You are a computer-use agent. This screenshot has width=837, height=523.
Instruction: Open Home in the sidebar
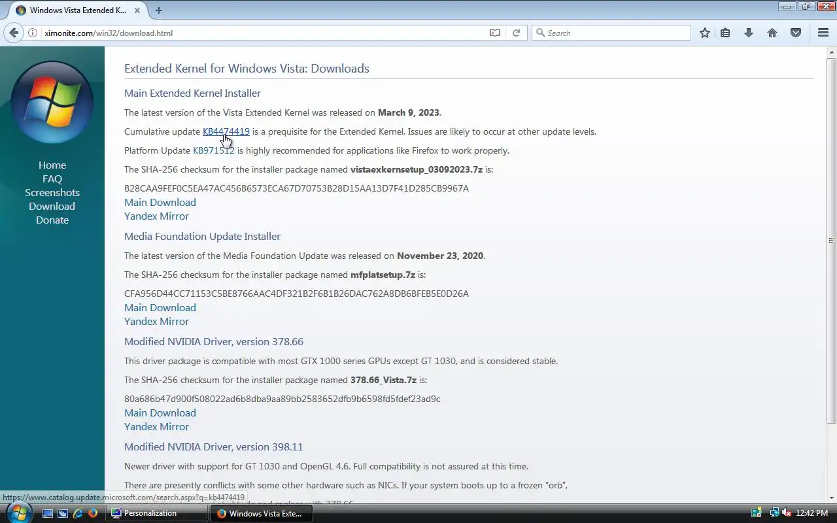click(x=52, y=165)
